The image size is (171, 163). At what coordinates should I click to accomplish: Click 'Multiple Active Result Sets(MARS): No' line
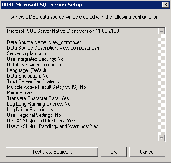pos(47,87)
